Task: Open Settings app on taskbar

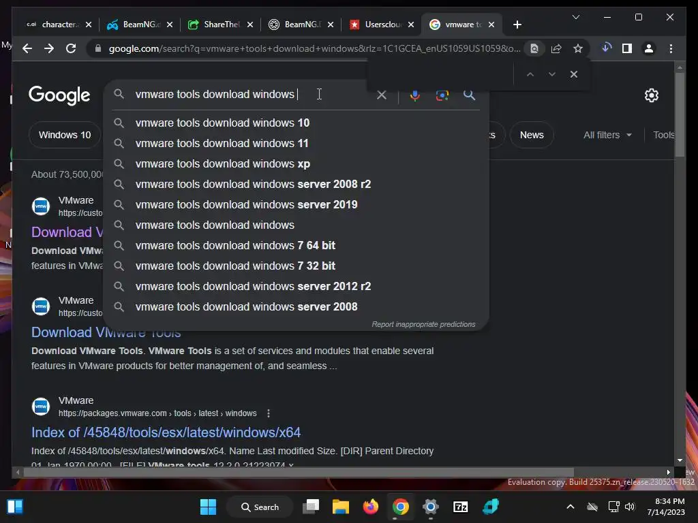Action: pyautogui.click(x=431, y=507)
